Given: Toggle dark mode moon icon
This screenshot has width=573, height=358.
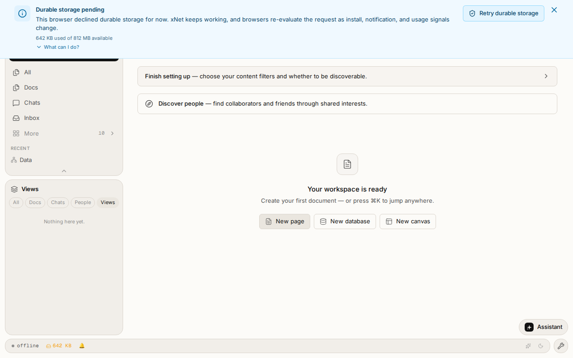Looking at the screenshot, I should tap(541, 346).
